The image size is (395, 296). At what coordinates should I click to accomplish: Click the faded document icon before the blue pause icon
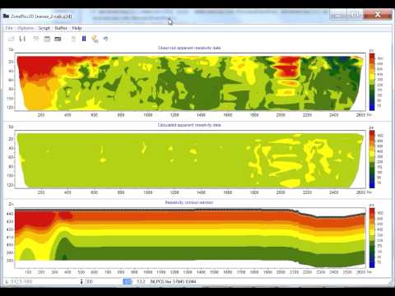[73, 39]
